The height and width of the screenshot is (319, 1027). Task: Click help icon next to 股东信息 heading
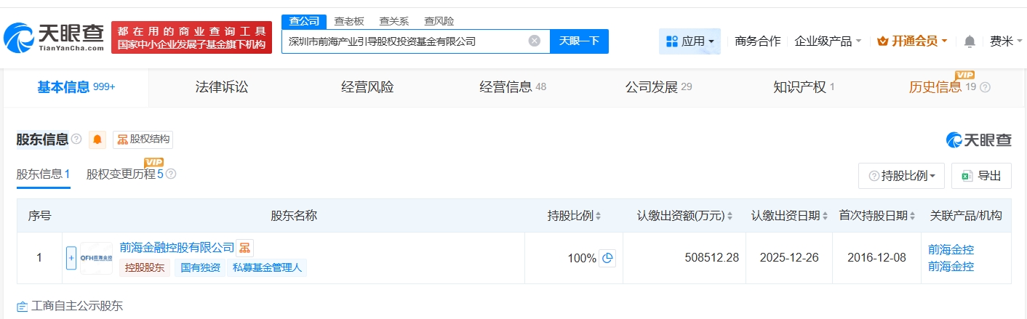pos(76,139)
